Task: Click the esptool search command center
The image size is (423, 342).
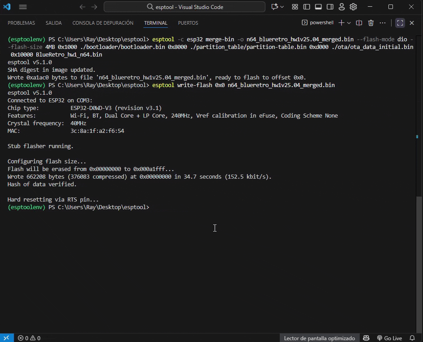Action: (x=185, y=7)
